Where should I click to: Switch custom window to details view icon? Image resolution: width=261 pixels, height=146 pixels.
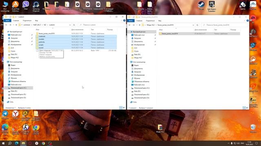coord(121,108)
